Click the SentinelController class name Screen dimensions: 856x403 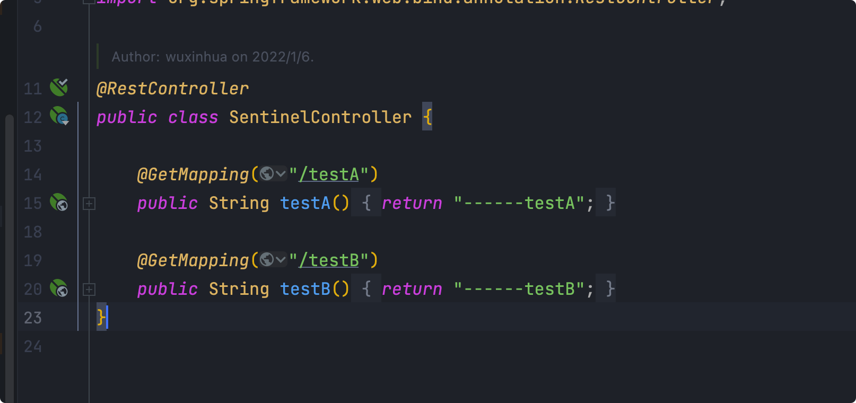click(x=320, y=117)
